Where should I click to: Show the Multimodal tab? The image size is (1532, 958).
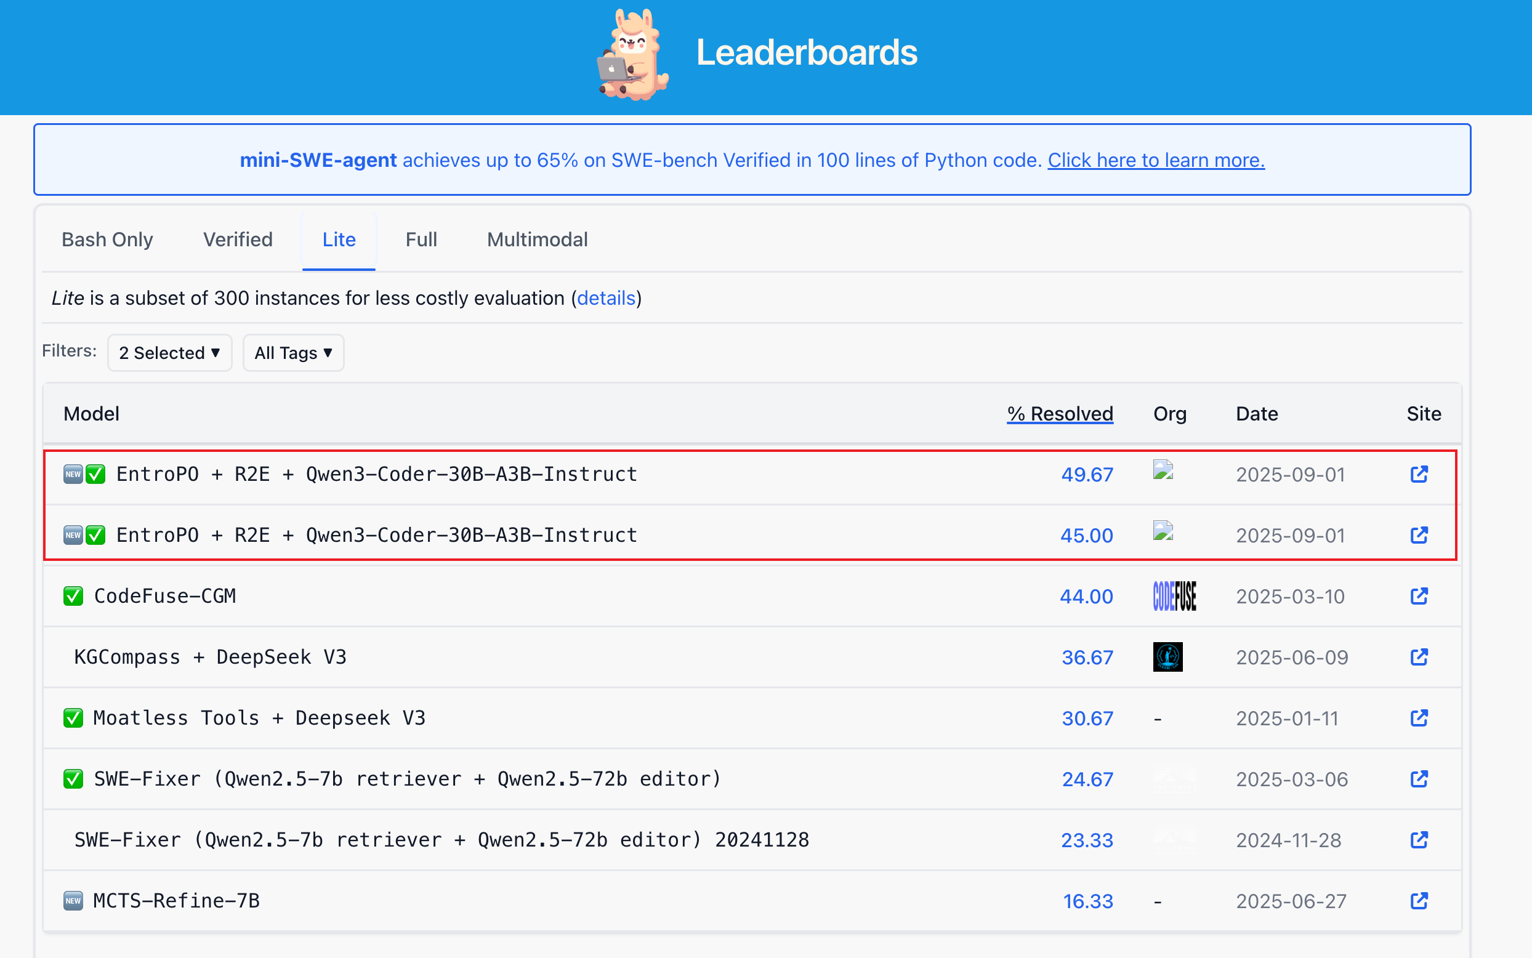click(538, 239)
